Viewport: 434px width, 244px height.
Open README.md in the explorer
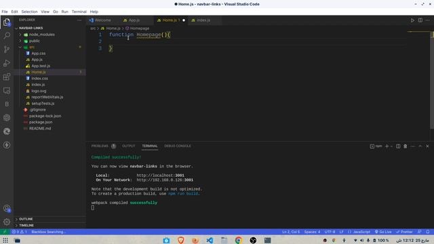coord(40,129)
